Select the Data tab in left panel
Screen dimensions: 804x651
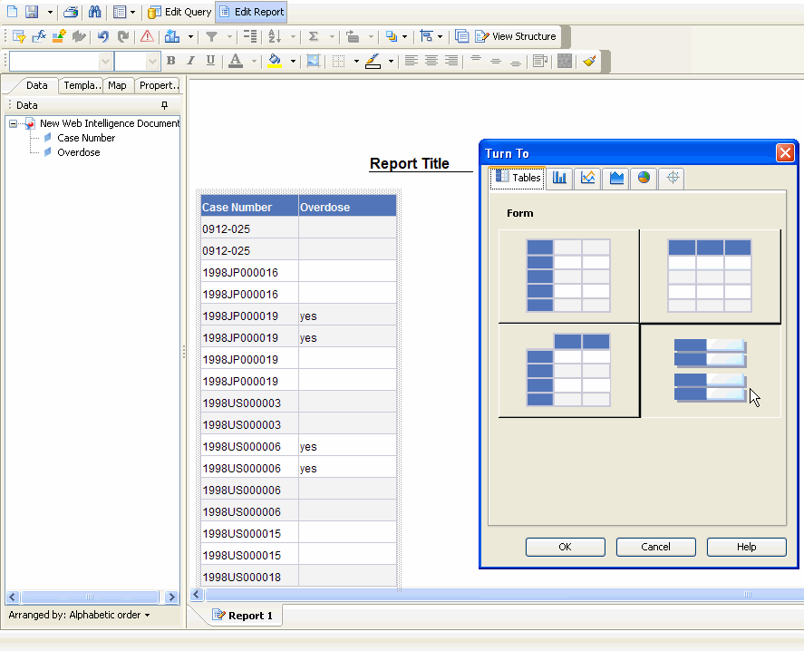coord(37,85)
